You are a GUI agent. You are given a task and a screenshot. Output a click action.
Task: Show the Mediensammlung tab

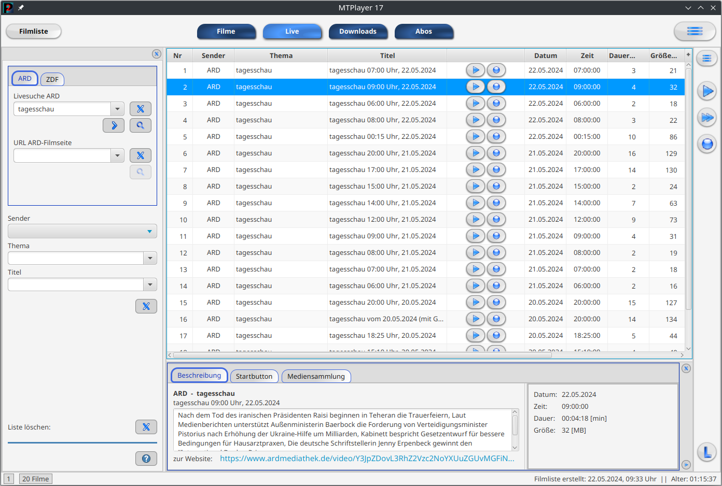(316, 376)
